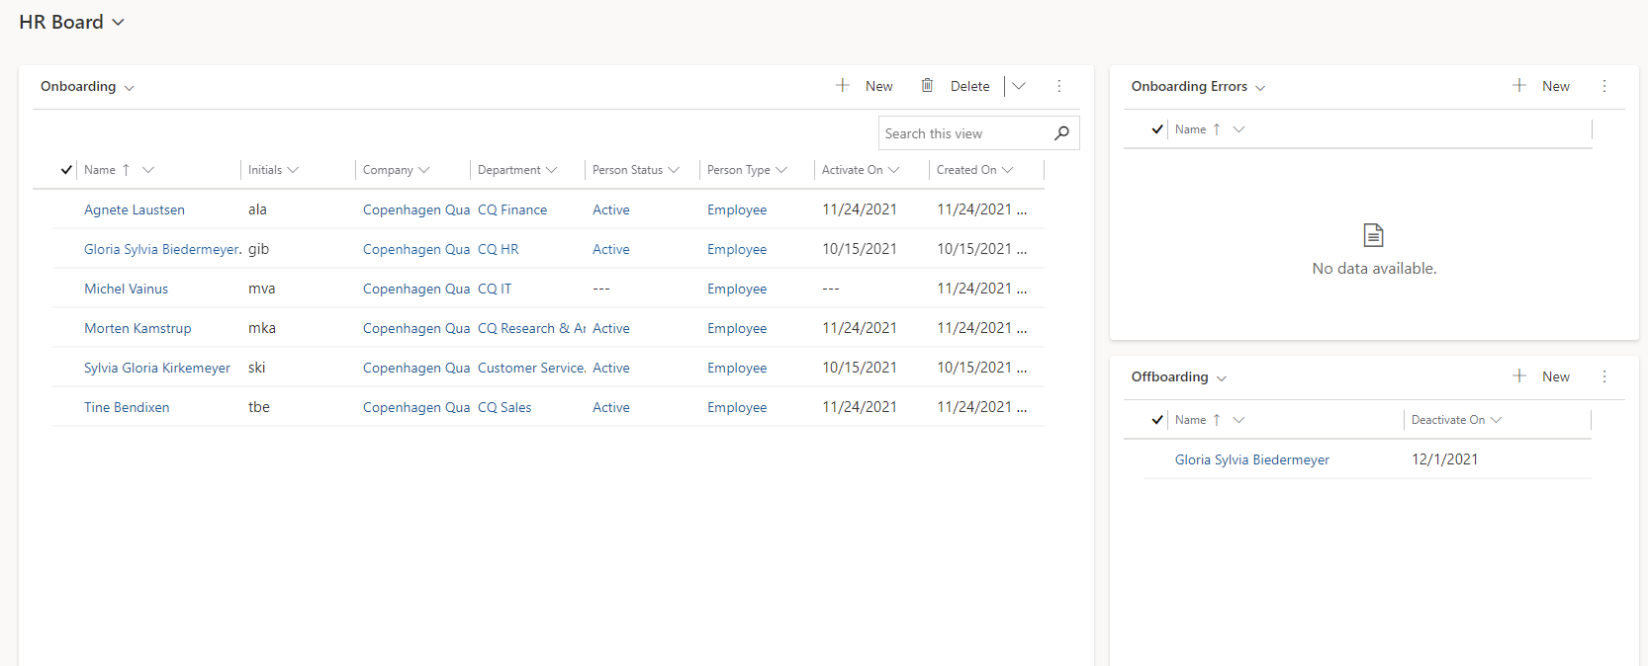Open the Agnete Laustsen record link
The image size is (1648, 666).
135,209
